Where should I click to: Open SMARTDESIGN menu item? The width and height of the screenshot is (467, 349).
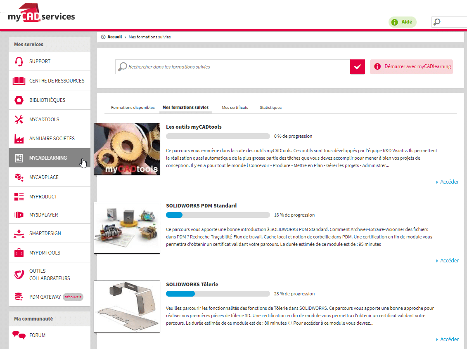click(x=50, y=233)
